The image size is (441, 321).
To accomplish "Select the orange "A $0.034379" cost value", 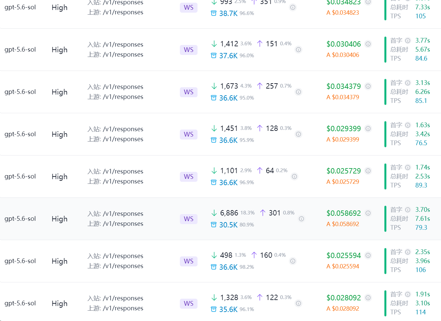I will pyautogui.click(x=343, y=97).
